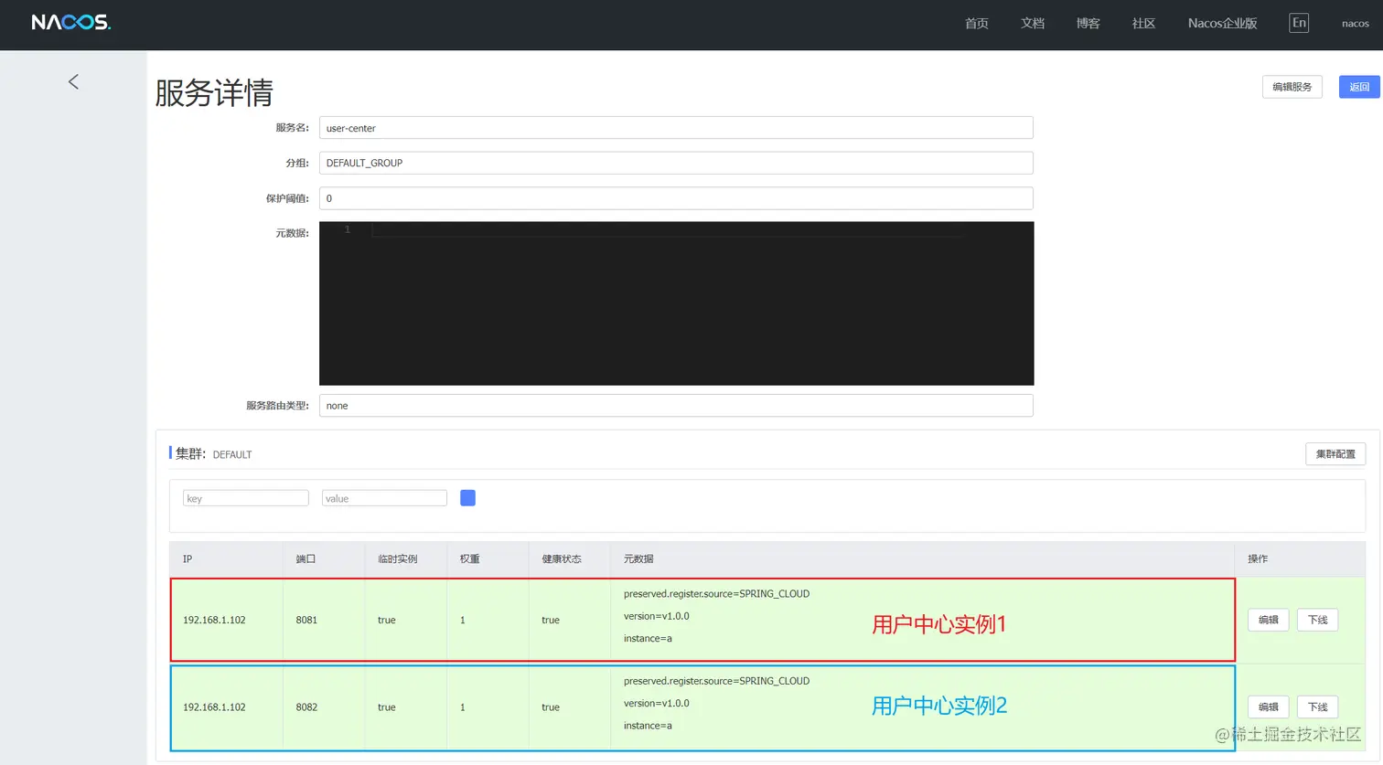Click the 返回 button
This screenshot has height=765, width=1383.
pos(1359,87)
